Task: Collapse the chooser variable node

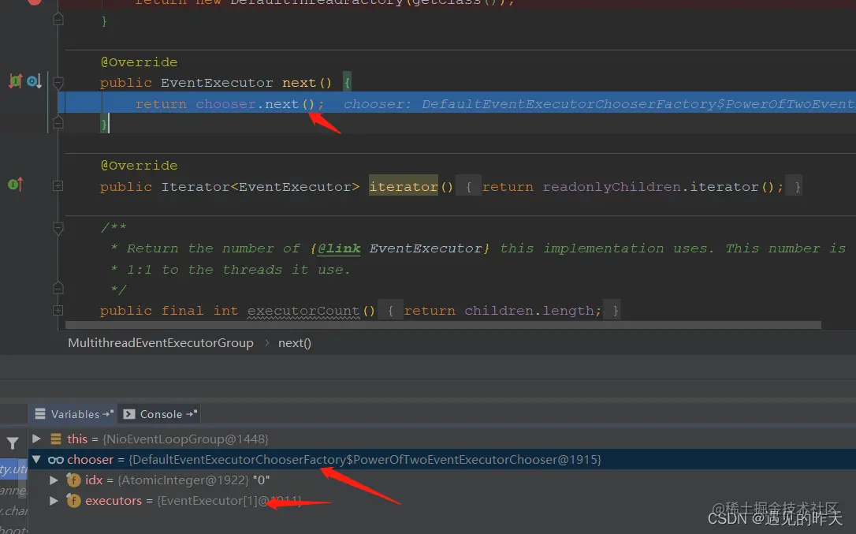Action: coord(36,460)
